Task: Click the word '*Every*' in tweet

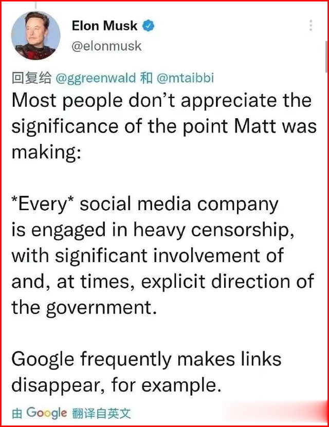Action: click(42, 204)
